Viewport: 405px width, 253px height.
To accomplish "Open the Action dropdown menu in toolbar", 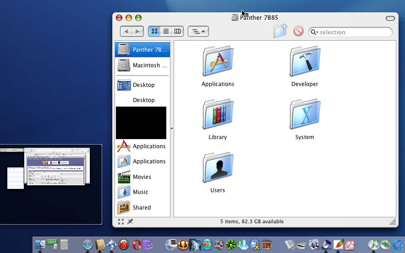I will pos(198,31).
